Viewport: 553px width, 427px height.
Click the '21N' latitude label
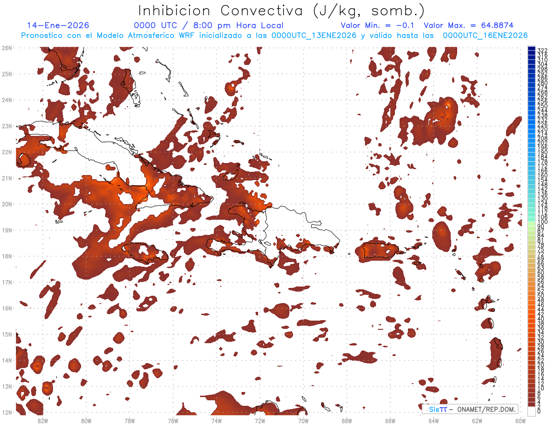[7, 178]
